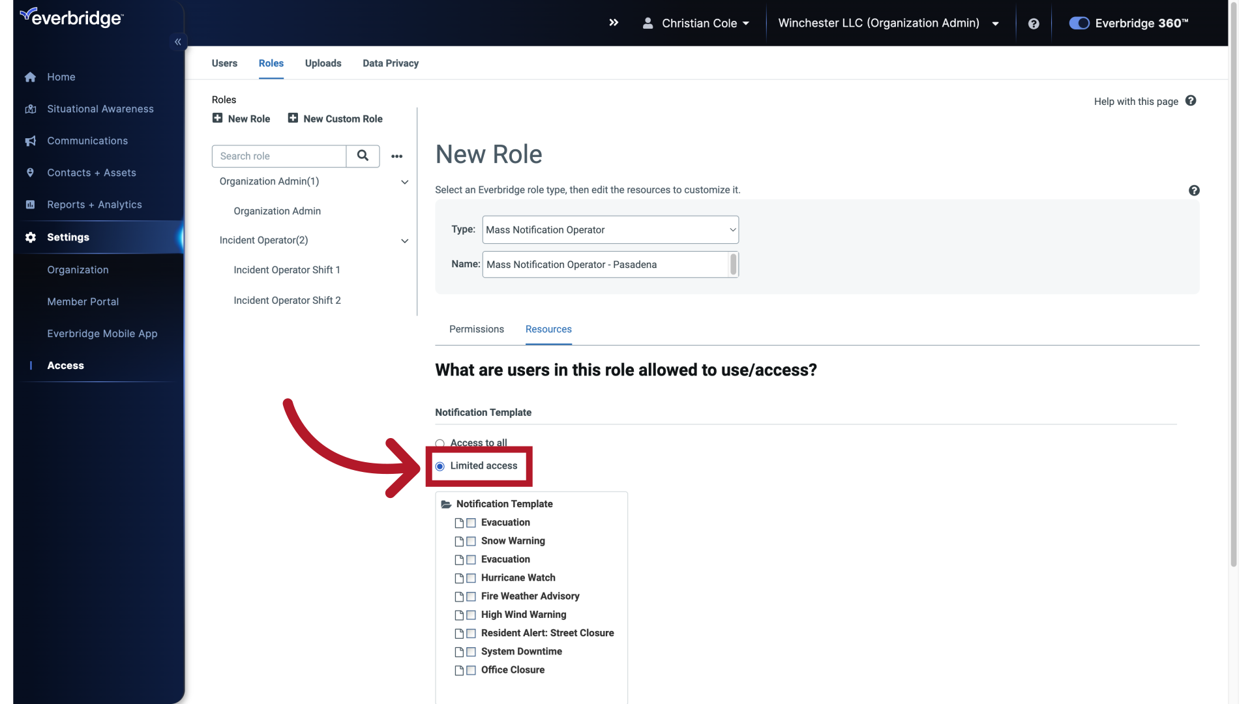Select the Reports + Analytics chart icon
Screen dimensions: 1252x704
coord(30,205)
